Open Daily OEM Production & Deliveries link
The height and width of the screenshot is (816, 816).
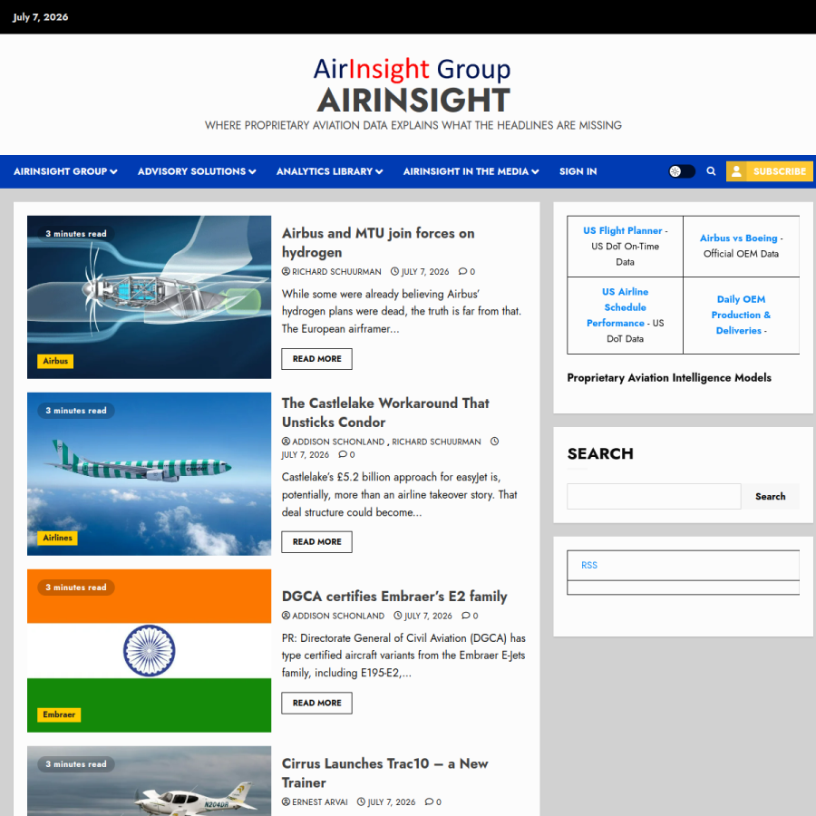pyautogui.click(x=741, y=315)
